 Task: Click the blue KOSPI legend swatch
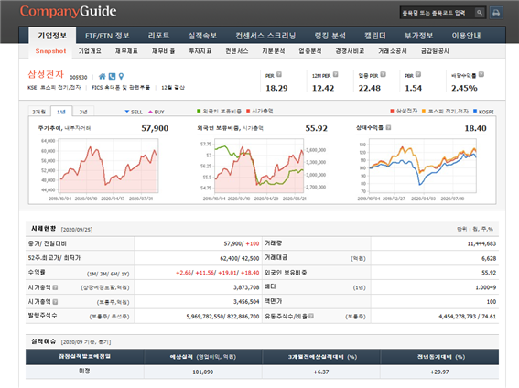475,111
